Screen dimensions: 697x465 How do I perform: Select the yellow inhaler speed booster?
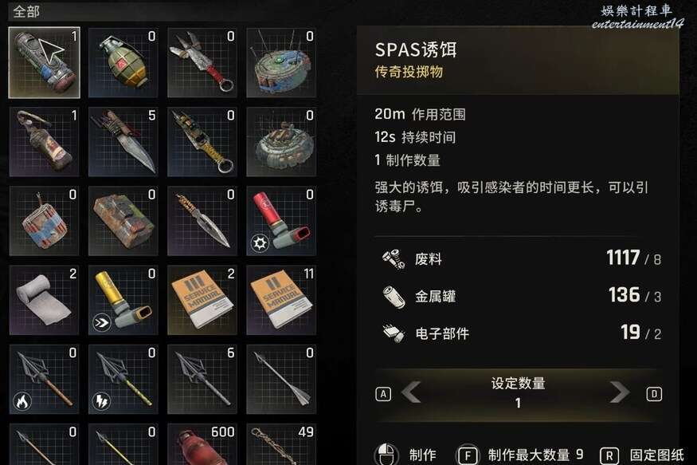tap(123, 301)
